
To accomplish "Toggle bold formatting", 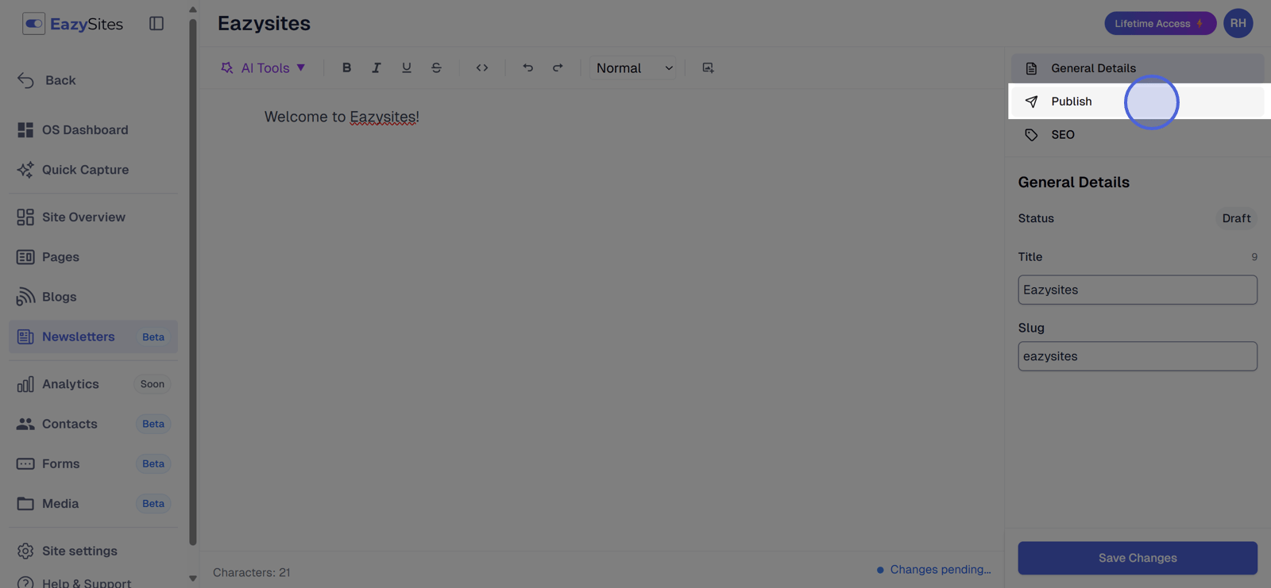I will pyautogui.click(x=346, y=68).
